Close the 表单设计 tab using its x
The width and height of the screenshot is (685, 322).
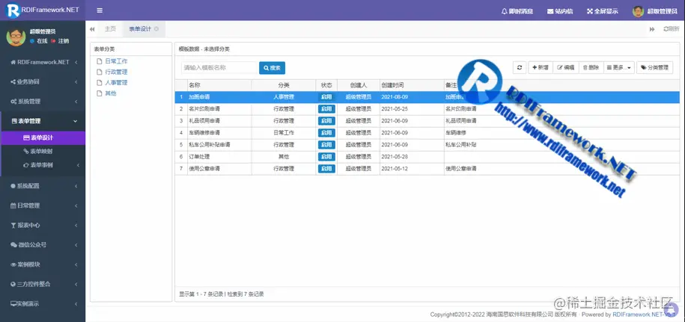point(156,29)
